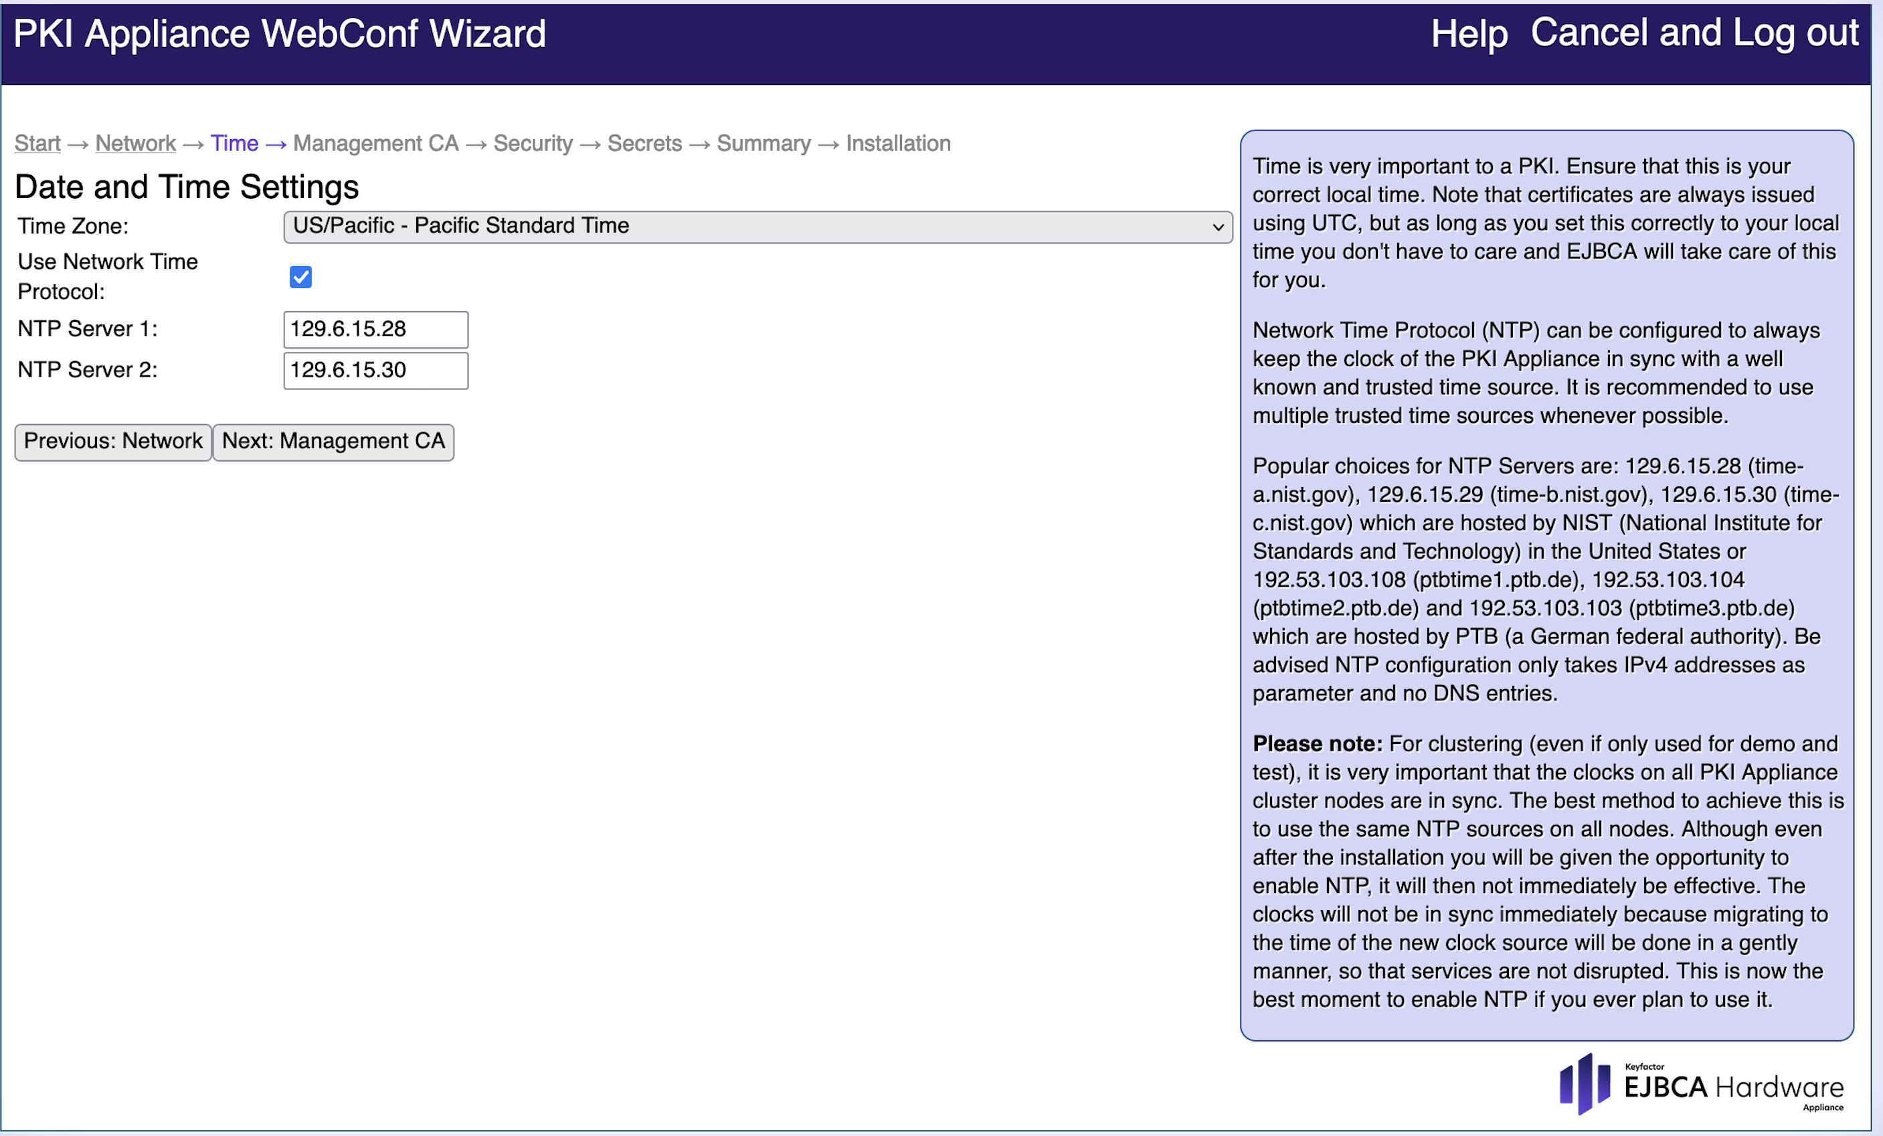
Task: Select the Installation breadcrumb step
Action: tap(898, 144)
